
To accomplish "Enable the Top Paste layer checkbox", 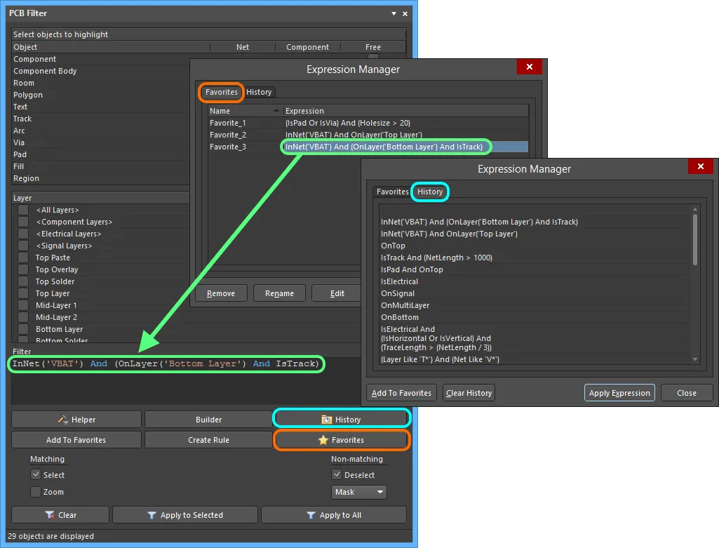I will click(x=23, y=258).
